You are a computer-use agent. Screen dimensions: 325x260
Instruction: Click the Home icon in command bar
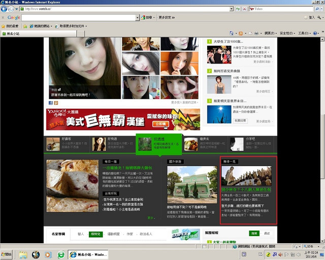pos(232,33)
